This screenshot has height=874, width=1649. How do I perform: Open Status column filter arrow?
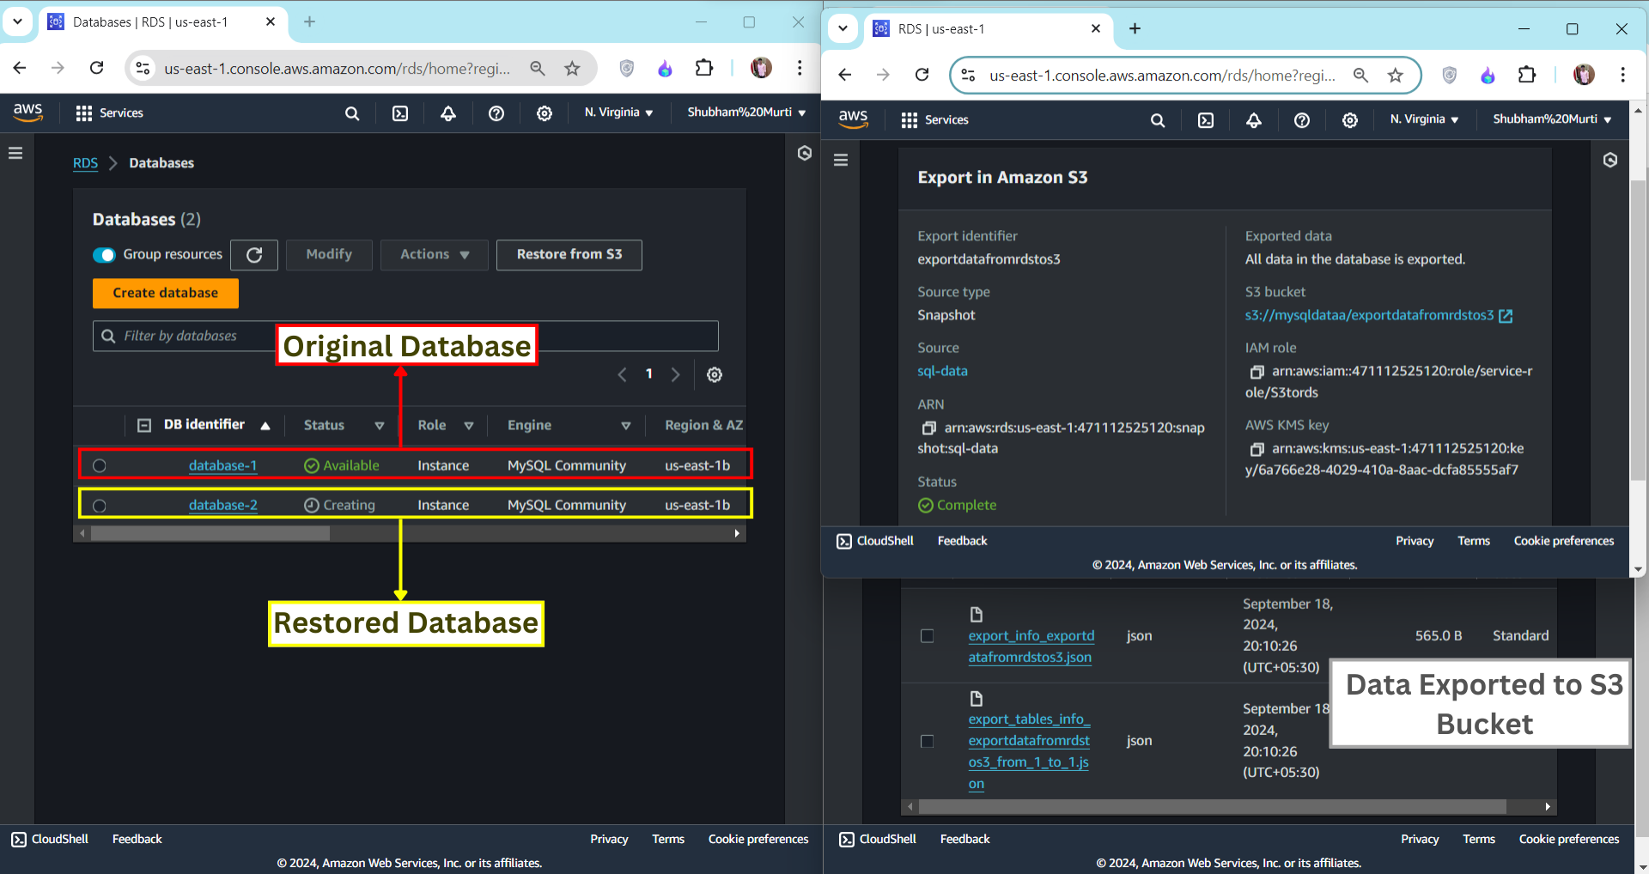point(379,426)
